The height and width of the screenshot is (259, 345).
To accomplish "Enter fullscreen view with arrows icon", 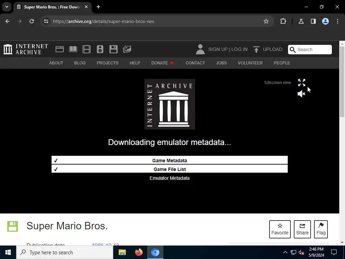I will pos(302,83).
